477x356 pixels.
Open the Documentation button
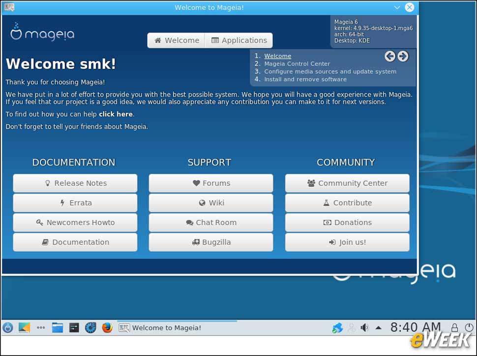(x=75, y=242)
